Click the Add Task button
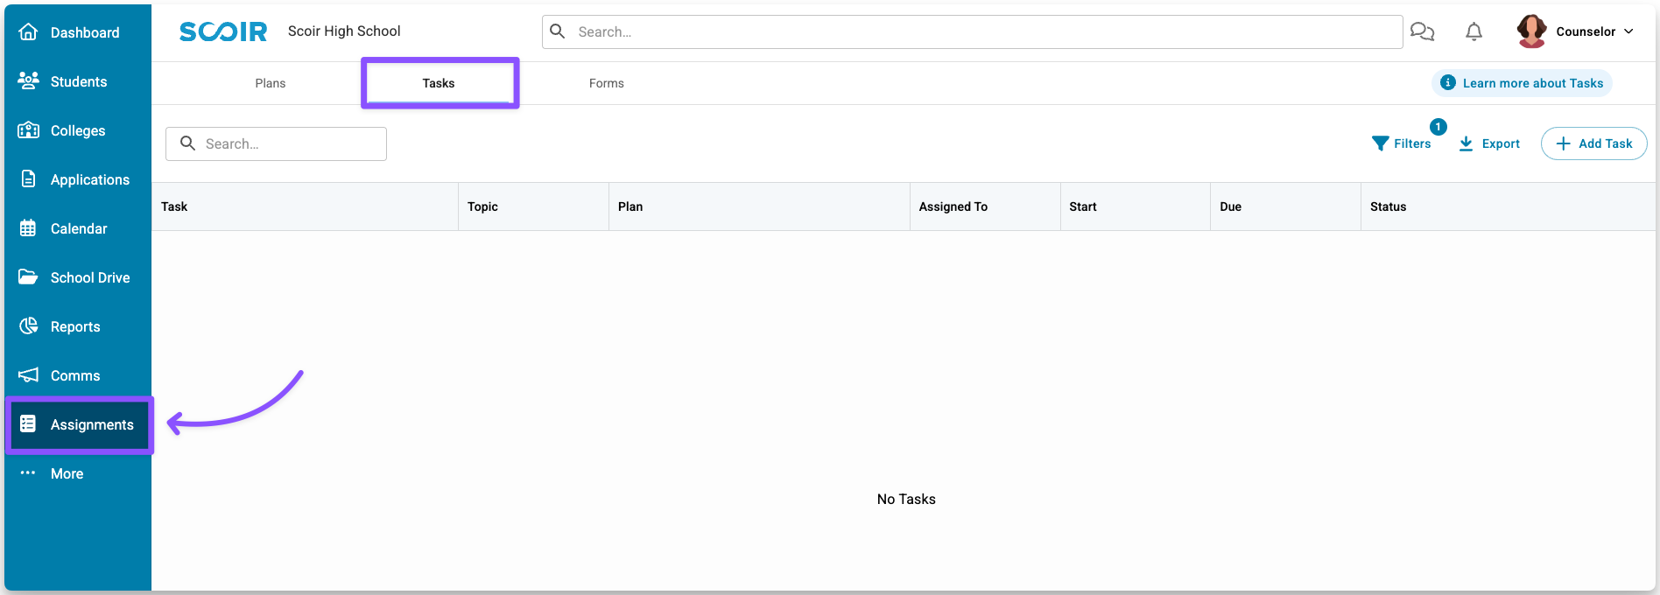This screenshot has width=1660, height=595. click(x=1593, y=143)
